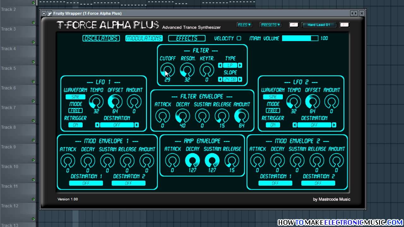Click left arrow beside filter SLOPE value
The width and height of the screenshot is (404, 227).
[x=220, y=79]
